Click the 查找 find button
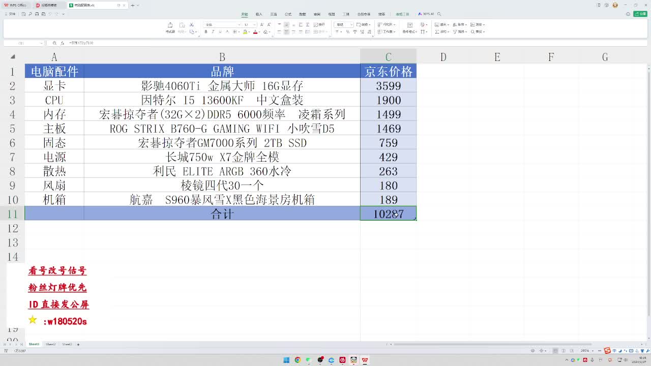The width and height of the screenshot is (651, 366). [x=478, y=32]
